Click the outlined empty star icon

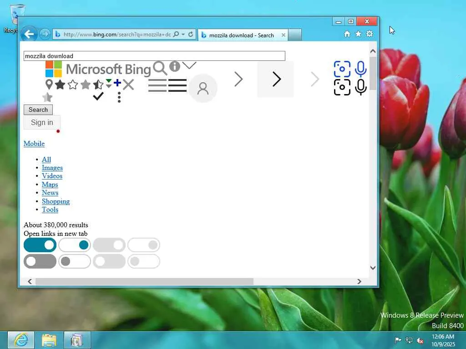pos(73,85)
